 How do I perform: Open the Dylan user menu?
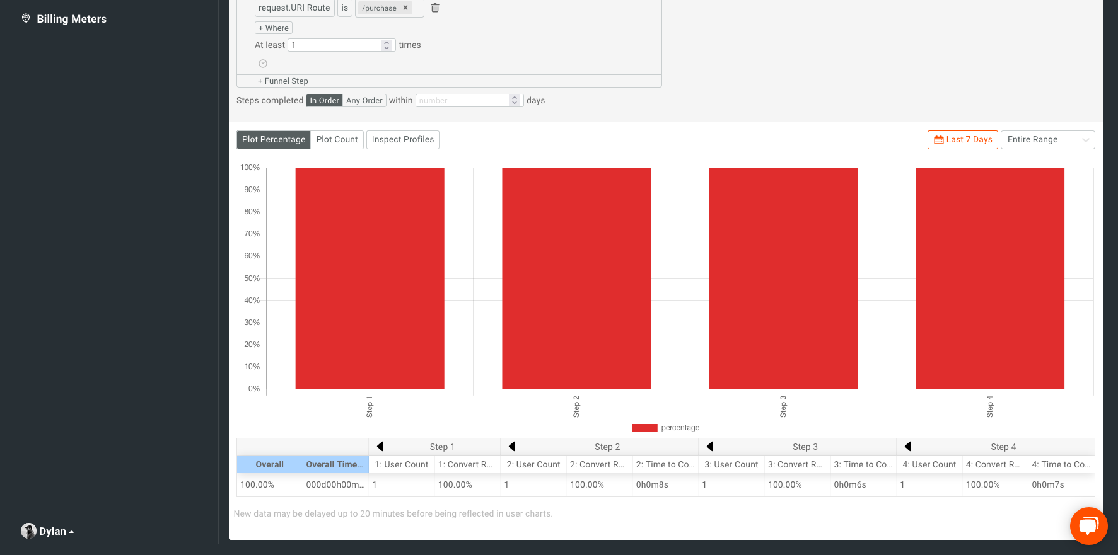pyautogui.click(x=47, y=531)
